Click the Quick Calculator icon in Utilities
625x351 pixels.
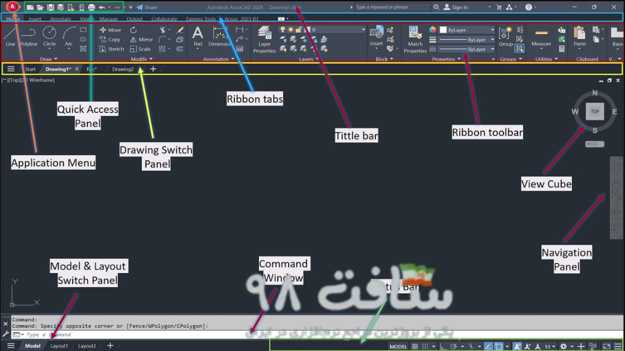562,49
